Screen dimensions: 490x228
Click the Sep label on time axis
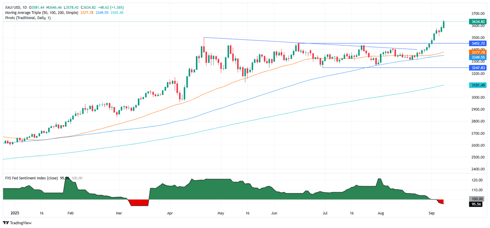tap(431, 213)
